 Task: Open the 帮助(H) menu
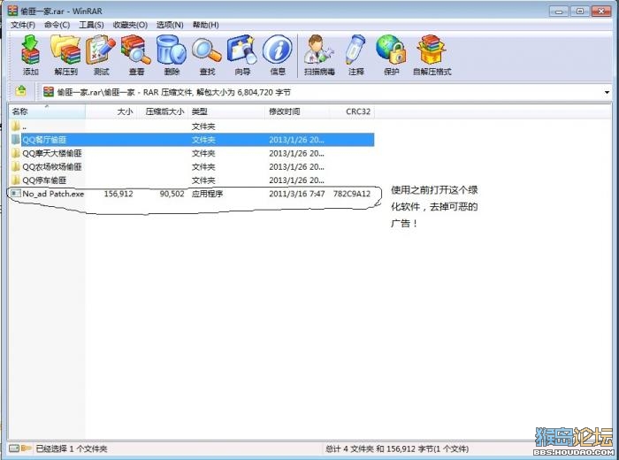coord(205,25)
